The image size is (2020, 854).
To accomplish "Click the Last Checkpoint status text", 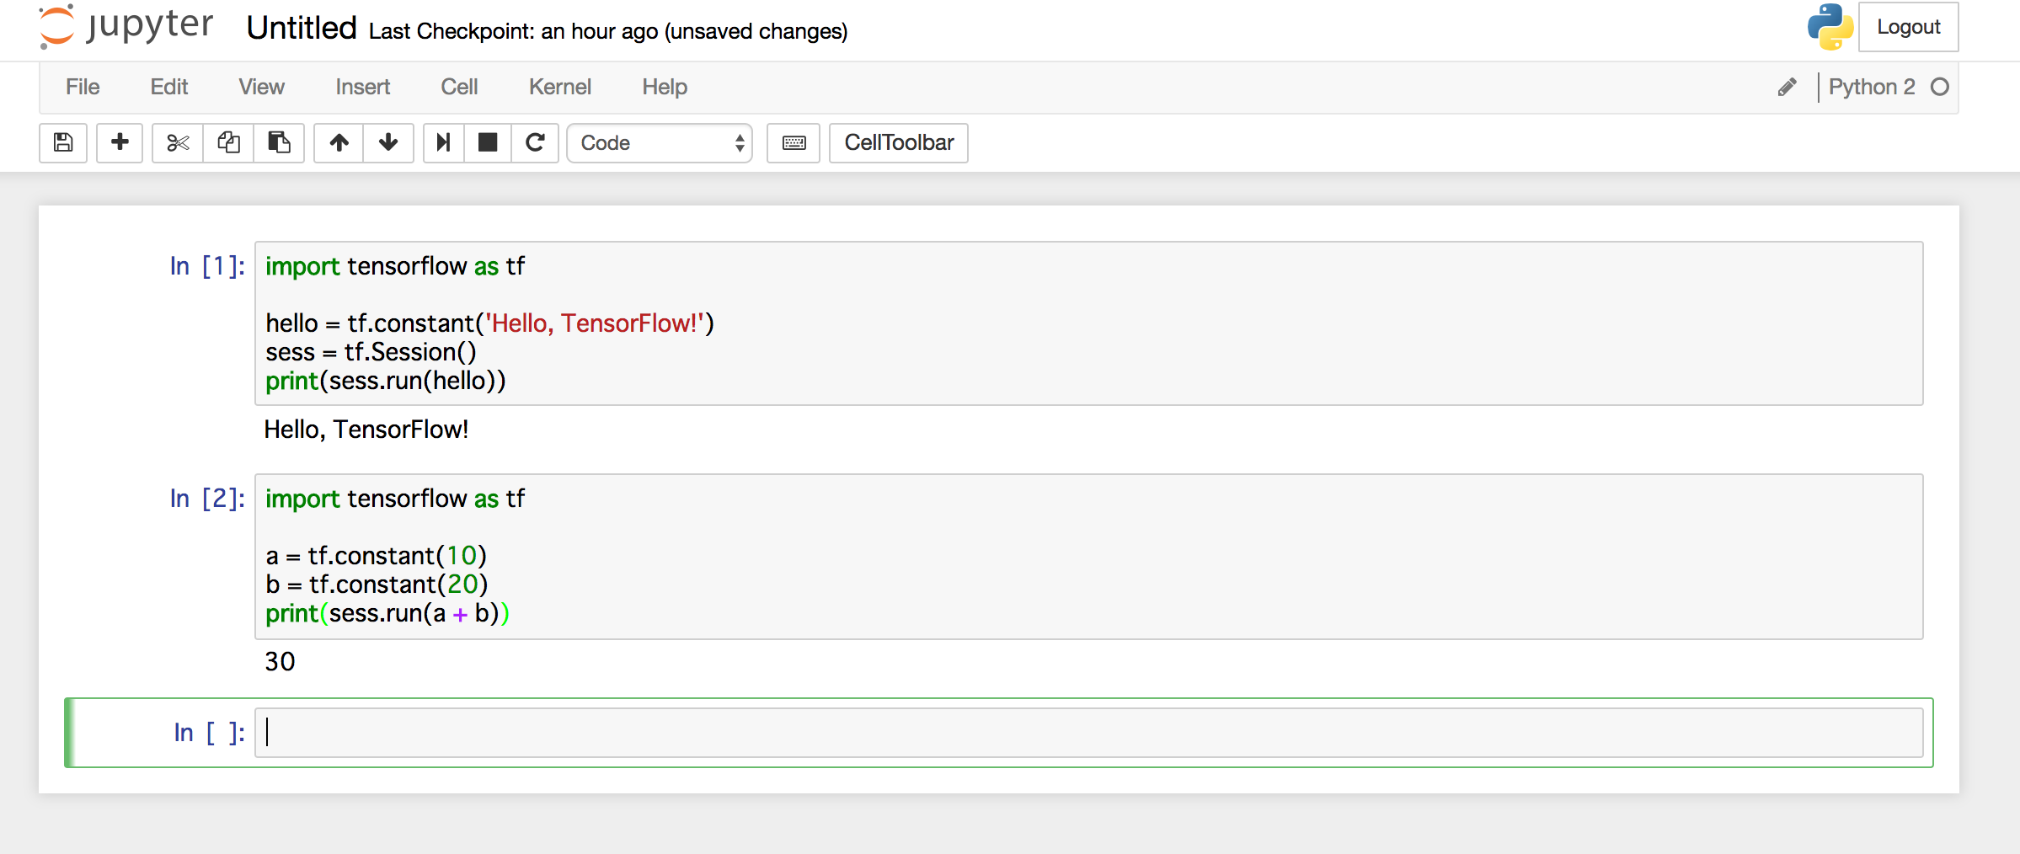I will point(608,31).
